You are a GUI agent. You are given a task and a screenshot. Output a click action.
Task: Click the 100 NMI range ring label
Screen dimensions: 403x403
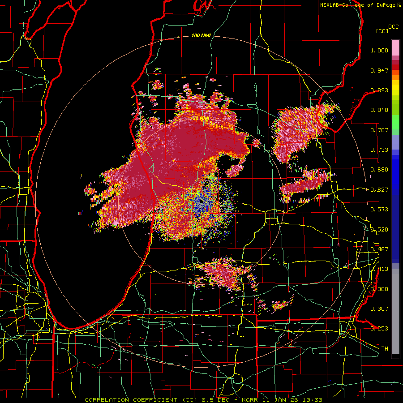(x=201, y=35)
